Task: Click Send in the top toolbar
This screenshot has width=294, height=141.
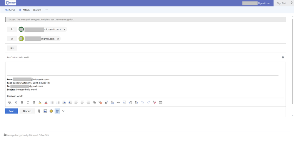Action: 10,10
